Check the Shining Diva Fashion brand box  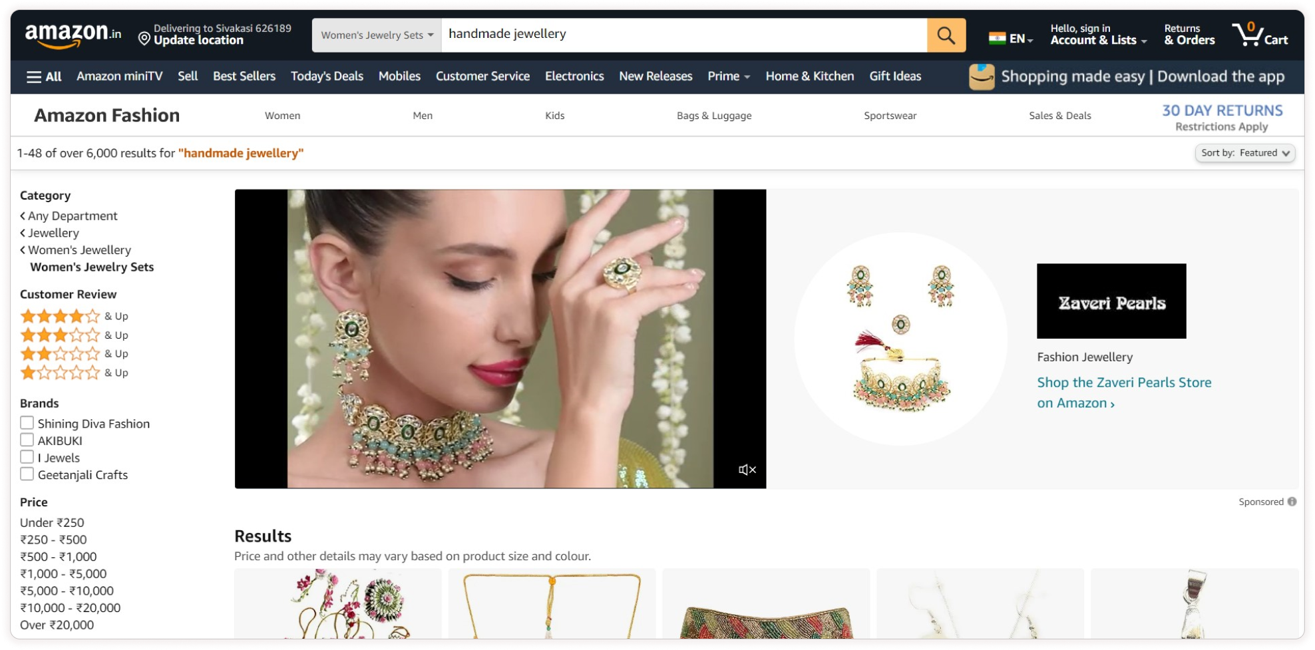27,423
